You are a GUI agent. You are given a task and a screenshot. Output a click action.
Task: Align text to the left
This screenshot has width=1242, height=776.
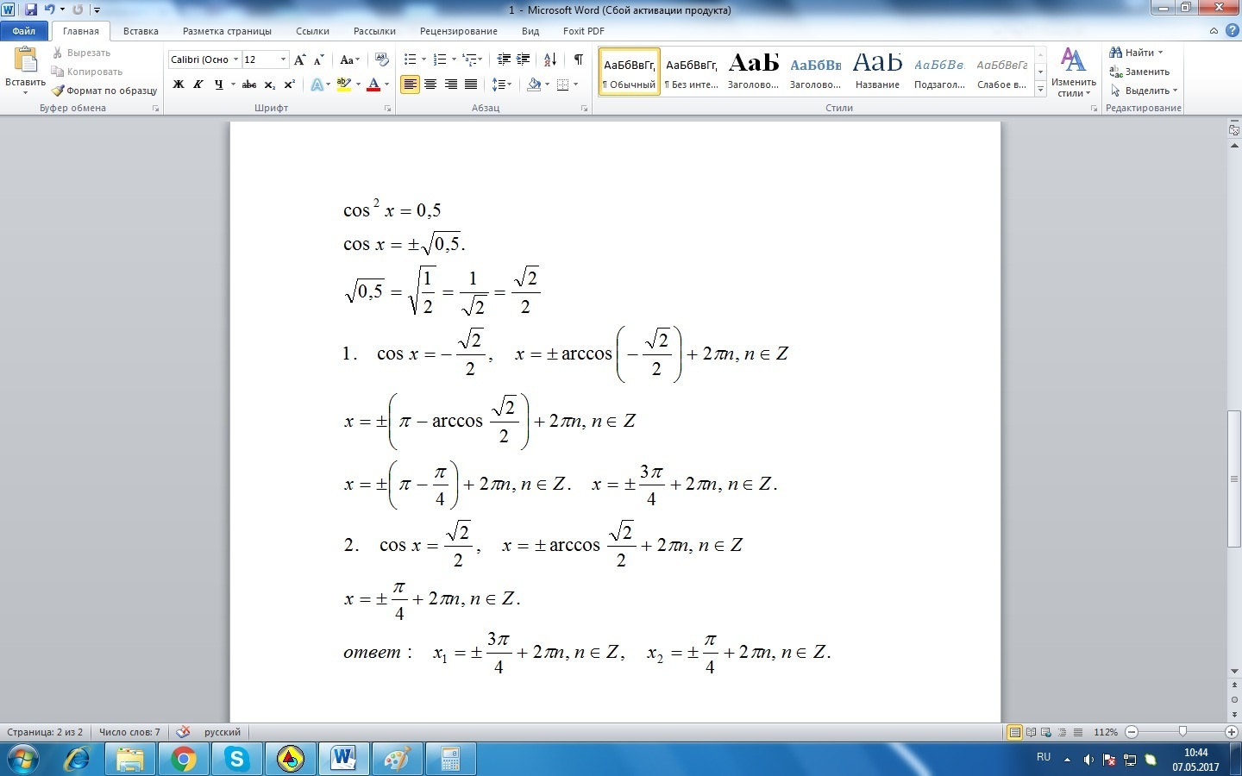[410, 84]
